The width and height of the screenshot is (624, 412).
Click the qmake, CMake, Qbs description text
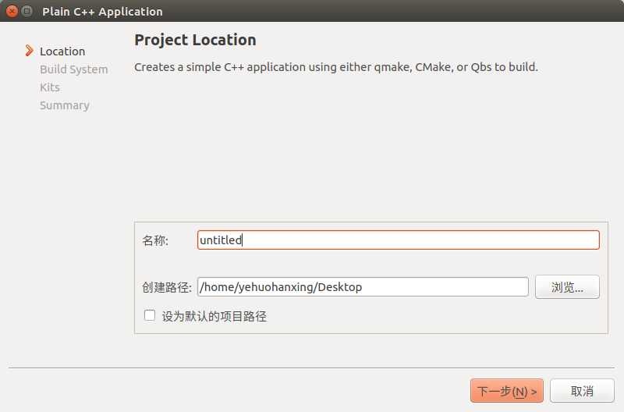point(336,67)
